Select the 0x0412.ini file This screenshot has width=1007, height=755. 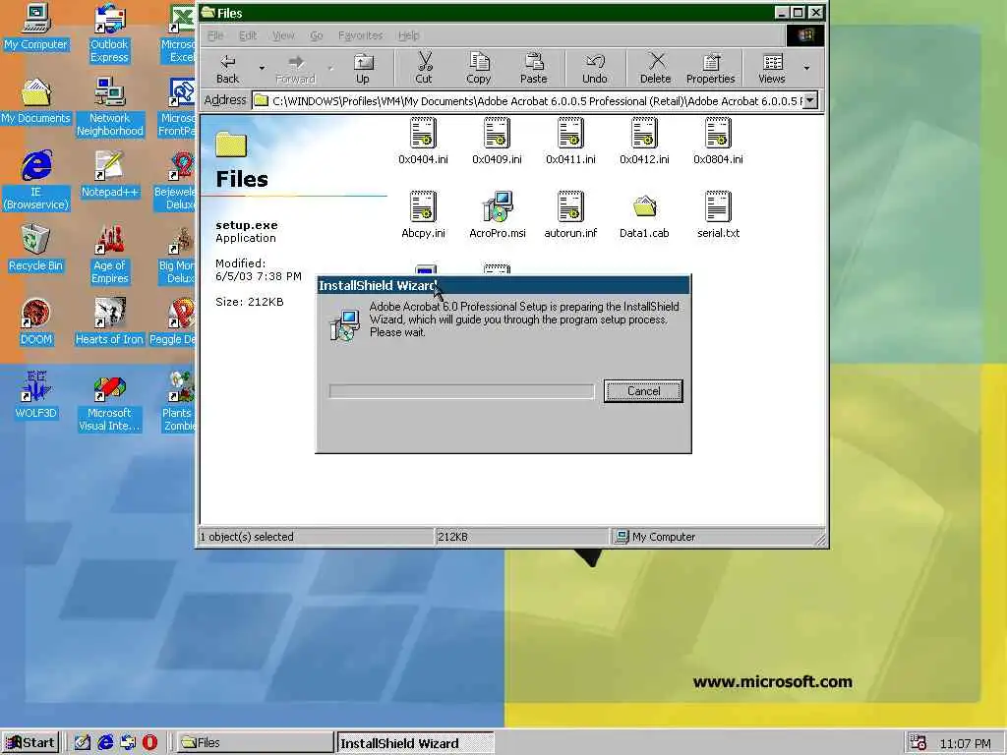pos(644,142)
